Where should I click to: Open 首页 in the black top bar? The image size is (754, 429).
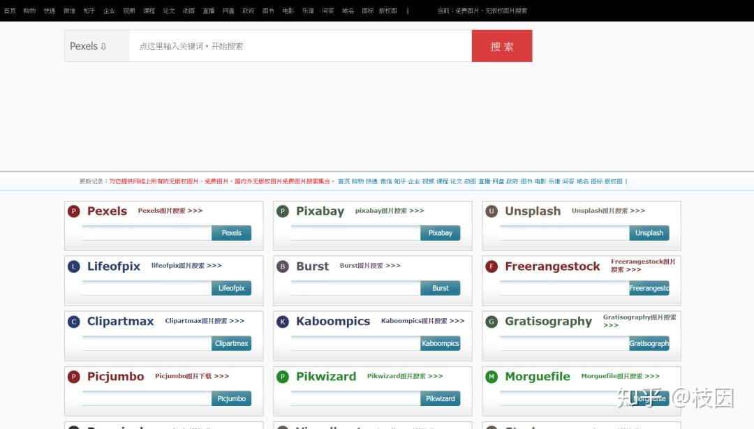[10, 10]
